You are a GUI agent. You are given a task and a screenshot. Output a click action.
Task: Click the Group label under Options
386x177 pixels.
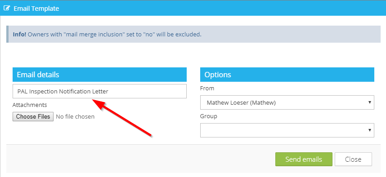[208, 116]
